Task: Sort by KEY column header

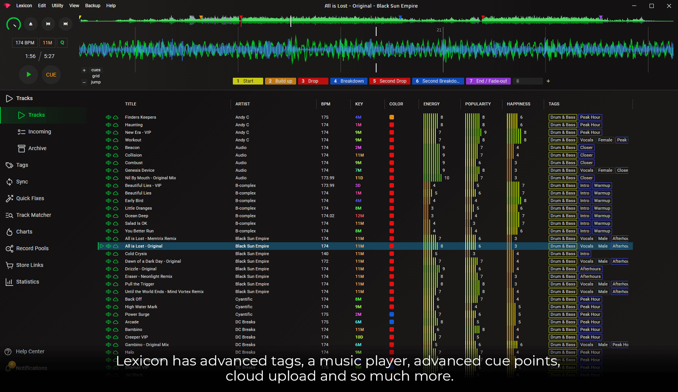Action: tap(359, 104)
